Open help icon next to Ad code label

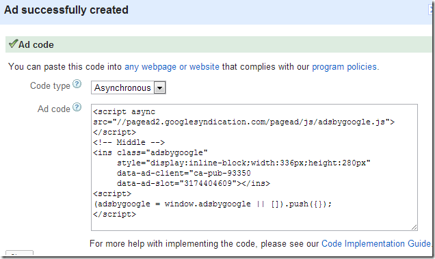coord(77,107)
